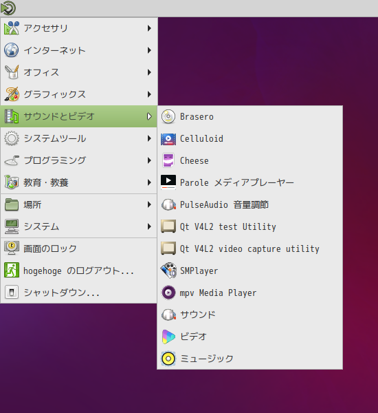Viewport: 378px width, 413px height.
Task: Open the 教育・教養 menu category
Action: (x=79, y=182)
